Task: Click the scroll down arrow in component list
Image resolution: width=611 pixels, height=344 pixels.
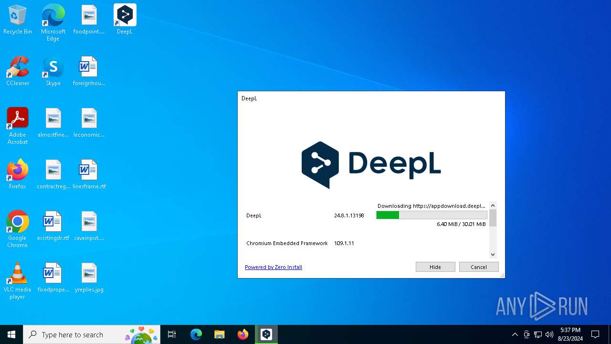Action: click(493, 255)
